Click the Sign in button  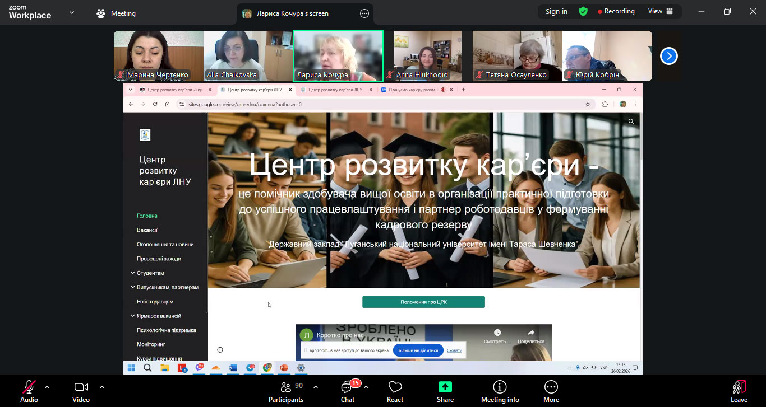coord(556,11)
